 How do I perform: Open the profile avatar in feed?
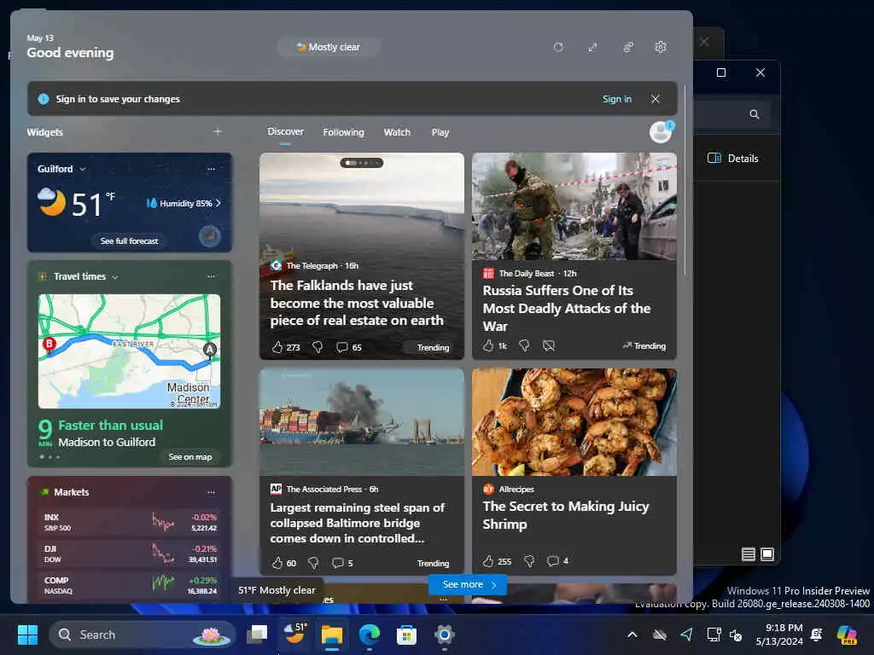click(661, 132)
